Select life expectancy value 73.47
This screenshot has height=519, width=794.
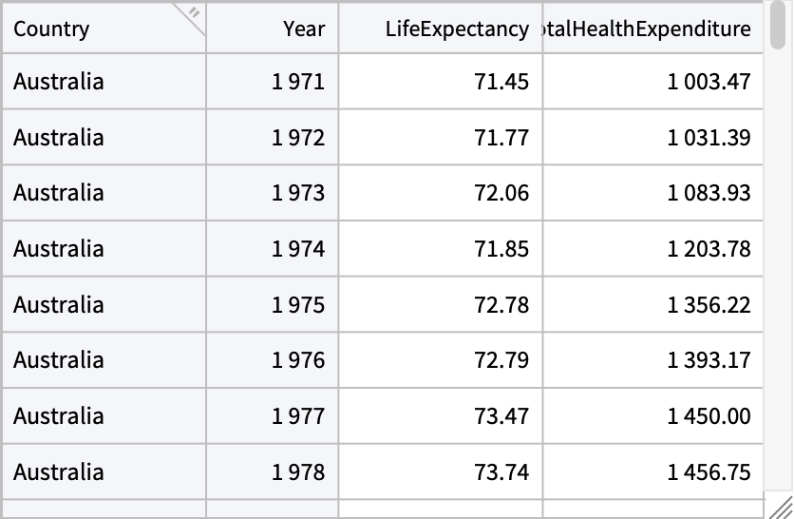coord(501,416)
